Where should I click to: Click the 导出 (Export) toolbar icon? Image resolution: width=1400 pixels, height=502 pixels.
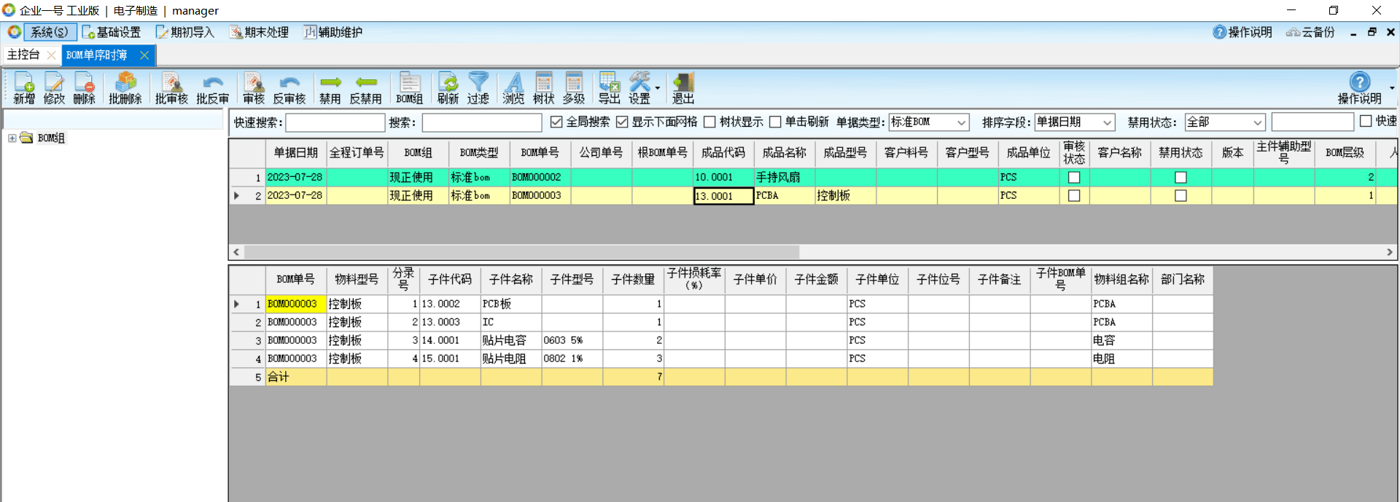pos(609,88)
